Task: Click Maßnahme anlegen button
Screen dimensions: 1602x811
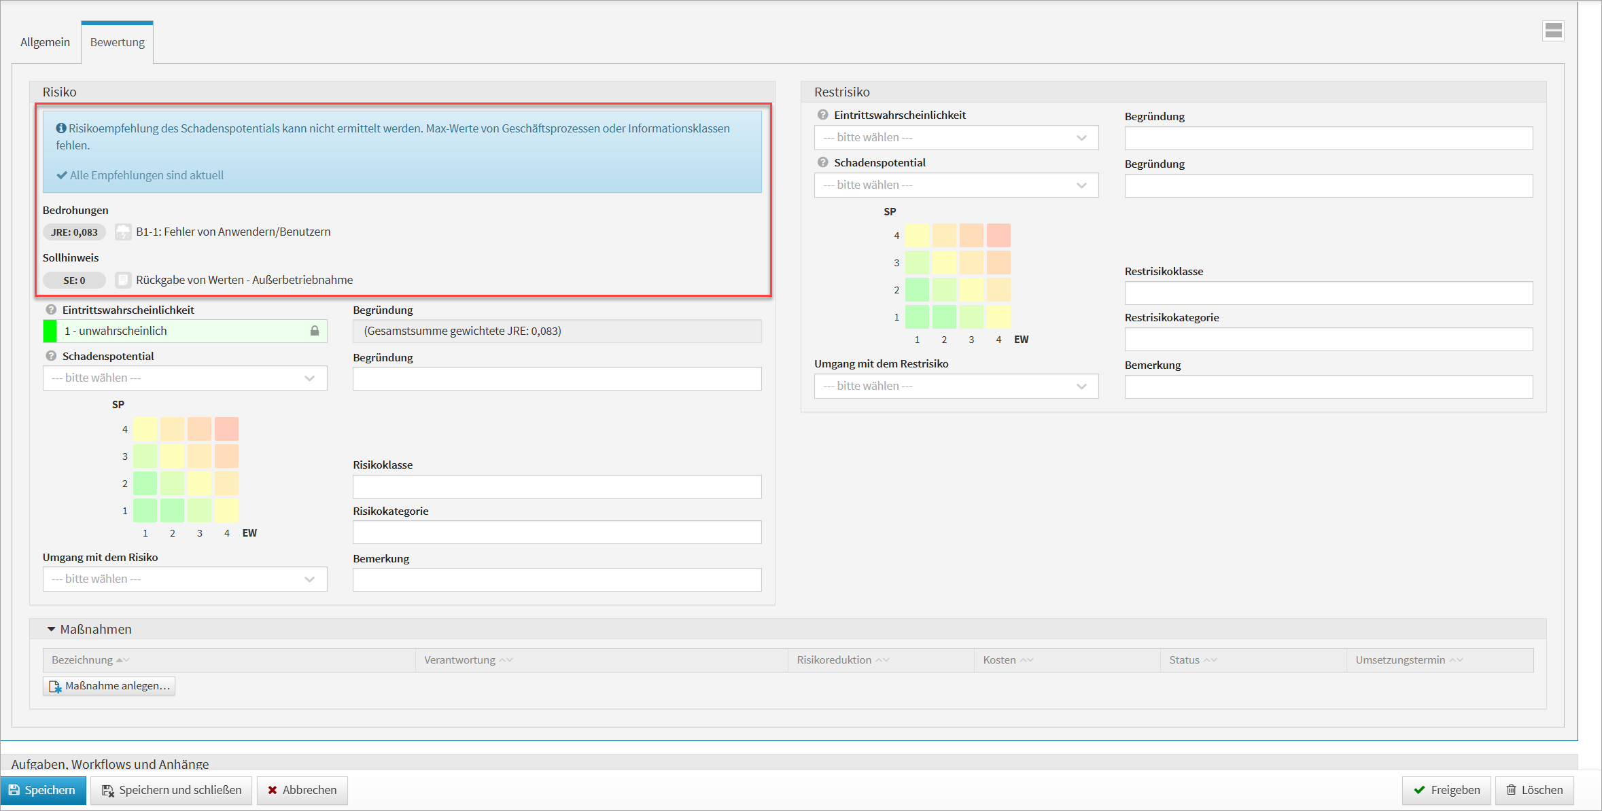Action: coord(109,686)
